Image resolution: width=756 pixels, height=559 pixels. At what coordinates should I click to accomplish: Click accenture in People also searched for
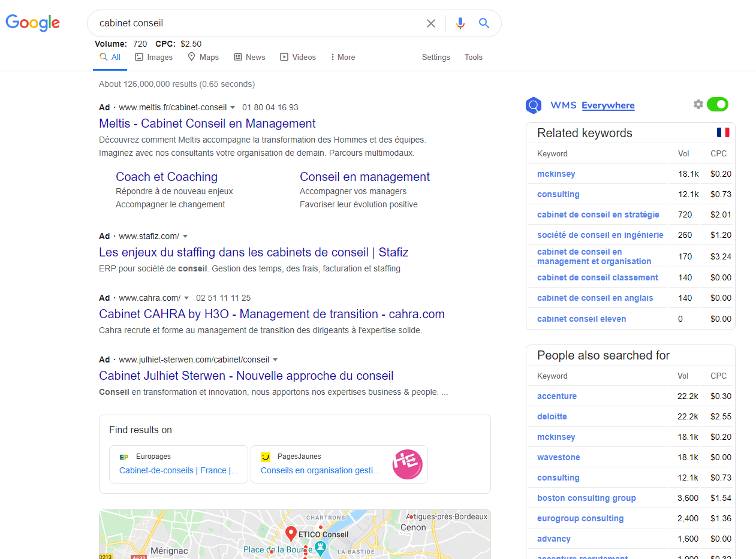click(x=557, y=396)
